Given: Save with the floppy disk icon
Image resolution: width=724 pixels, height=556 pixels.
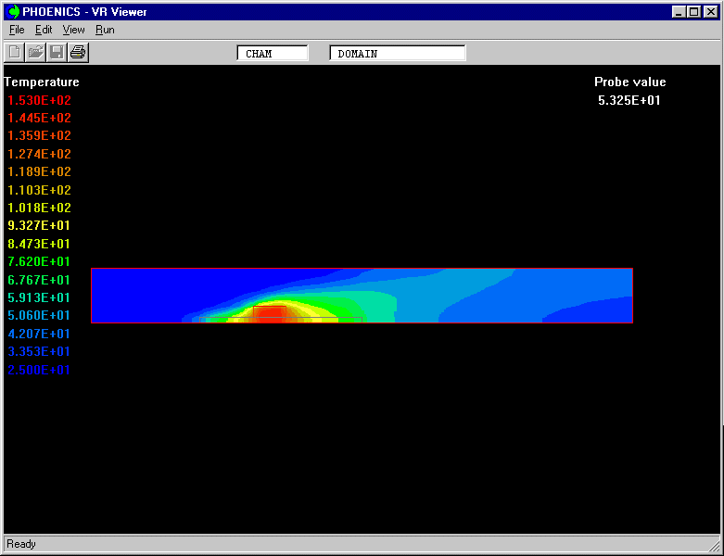Looking at the screenshot, I should (x=57, y=52).
